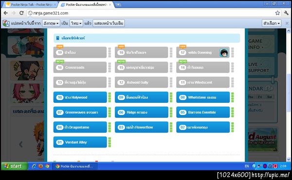This screenshot has width=292, height=180.
Task: Launch Internet Explorer from quick launch
Action: (34, 166)
